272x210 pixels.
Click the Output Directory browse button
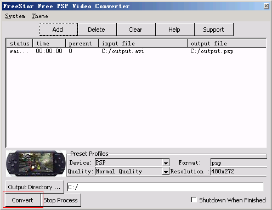[35, 187]
